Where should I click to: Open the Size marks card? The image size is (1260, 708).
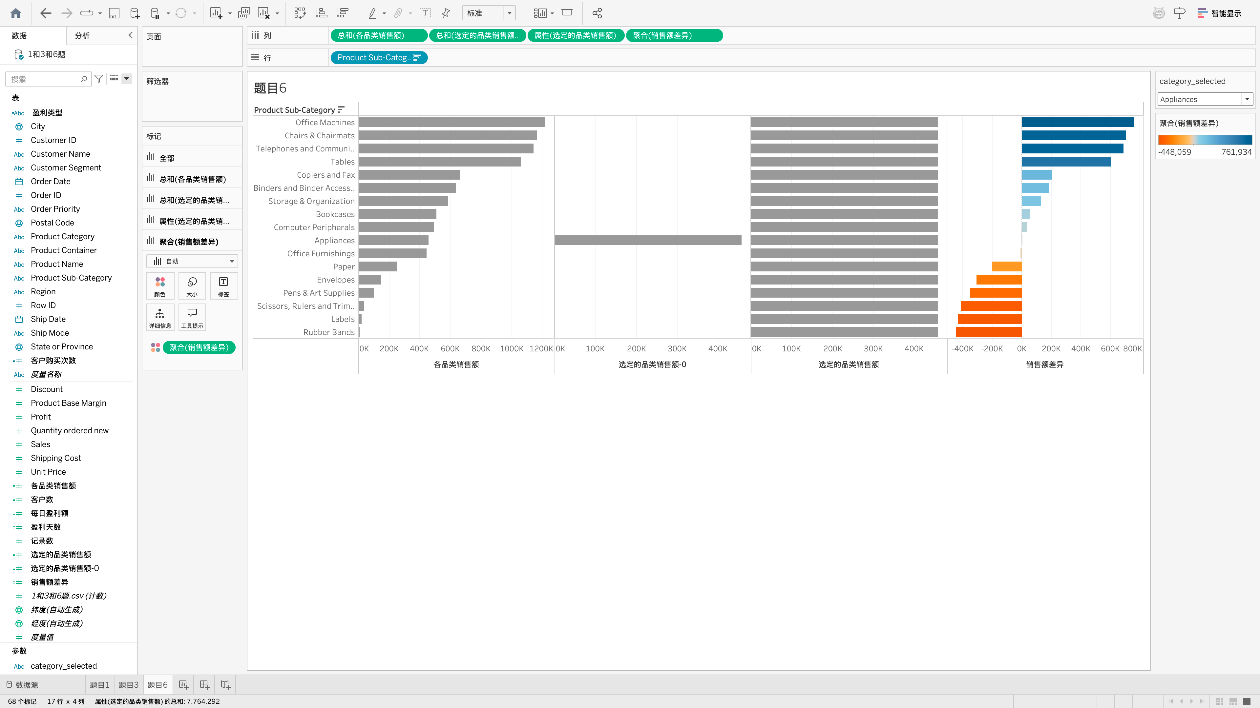pyautogui.click(x=192, y=286)
